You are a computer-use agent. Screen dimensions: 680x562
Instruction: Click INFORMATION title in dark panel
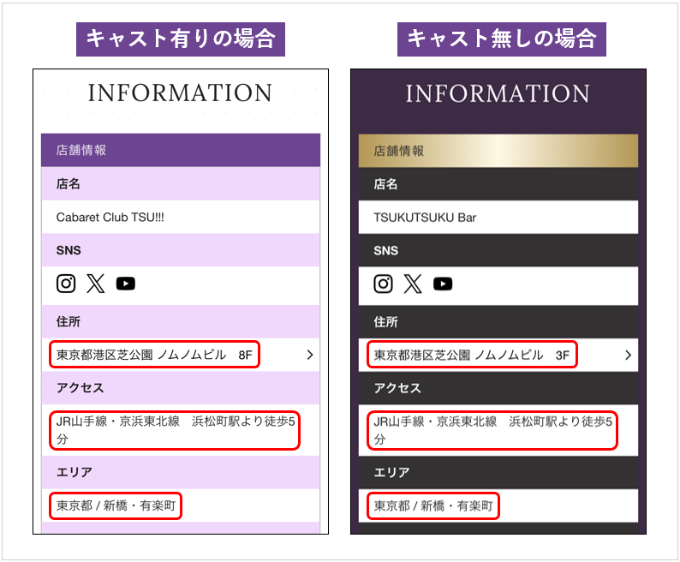click(x=498, y=93)
